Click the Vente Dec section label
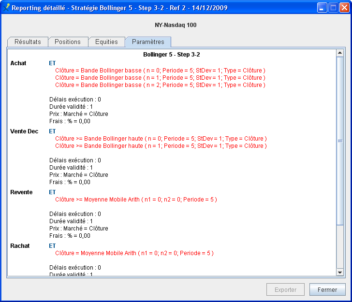Image resolution: width=352 pixels, height=302 pixels. pos(23,131)
